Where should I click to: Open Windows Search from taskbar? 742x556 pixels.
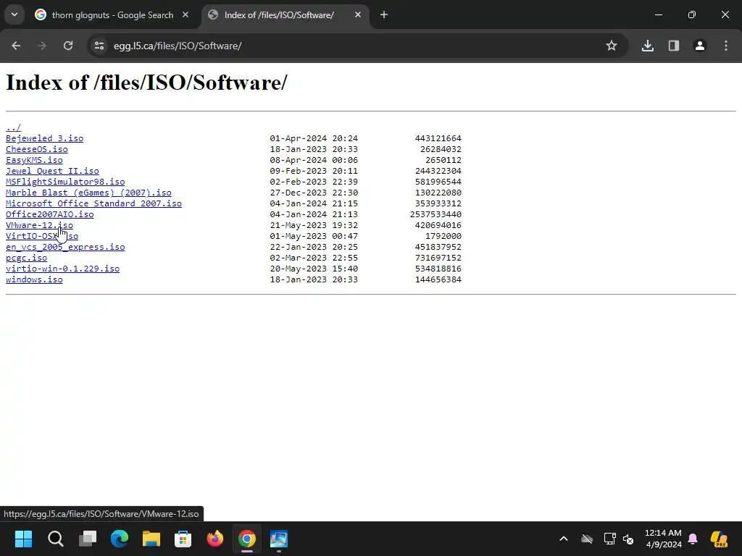click(x=55, y=539)
